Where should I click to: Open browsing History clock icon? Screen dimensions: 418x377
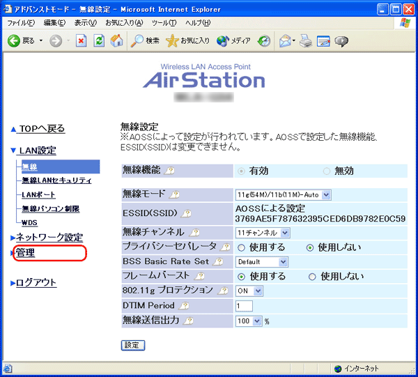point(264,41)
